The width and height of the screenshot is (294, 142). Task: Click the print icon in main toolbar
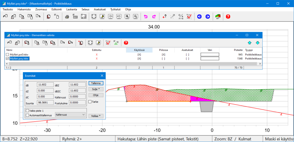[67, 16]
